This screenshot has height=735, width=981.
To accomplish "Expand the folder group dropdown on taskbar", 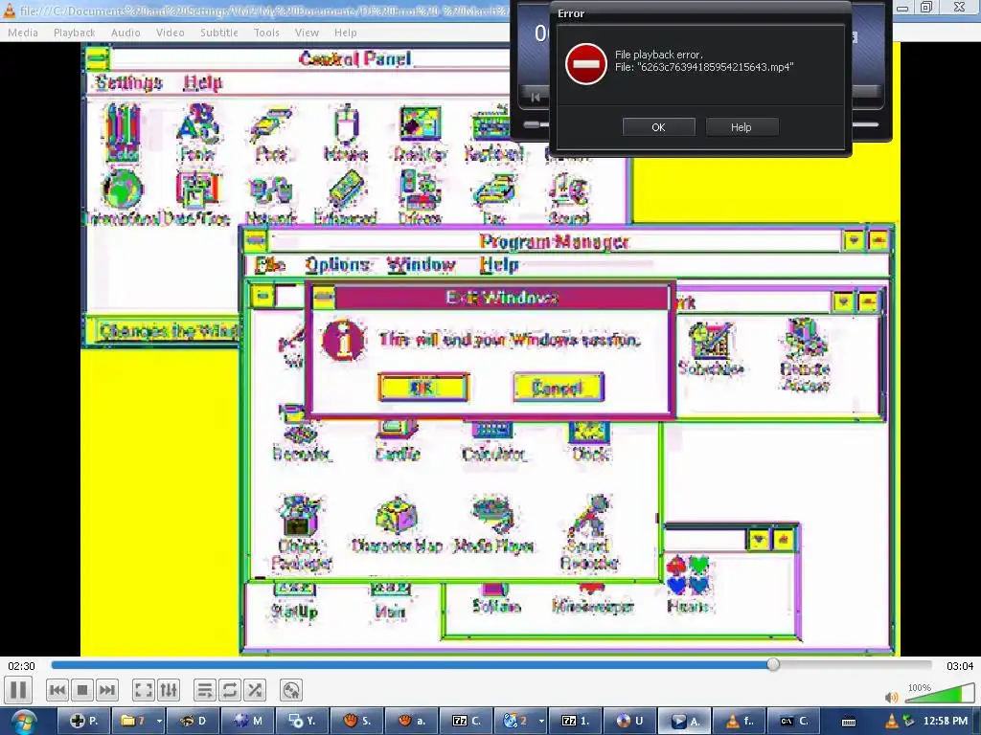I will point(159,722).
